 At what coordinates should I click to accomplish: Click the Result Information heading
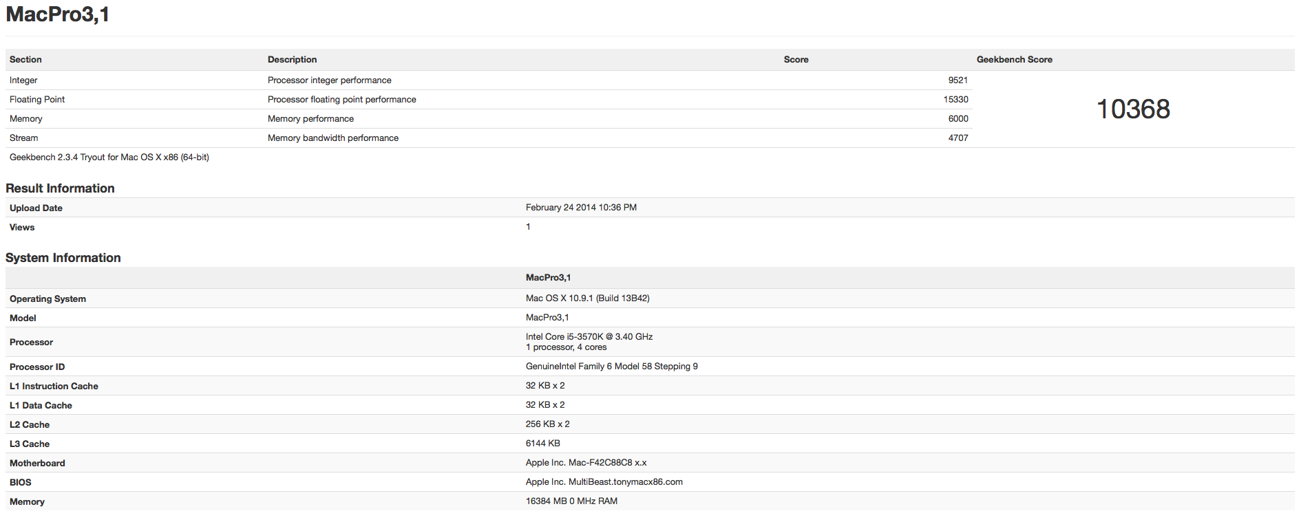pyautogui.click(x=60, y=188)
